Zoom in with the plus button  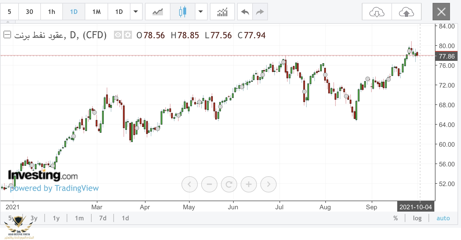248,184
